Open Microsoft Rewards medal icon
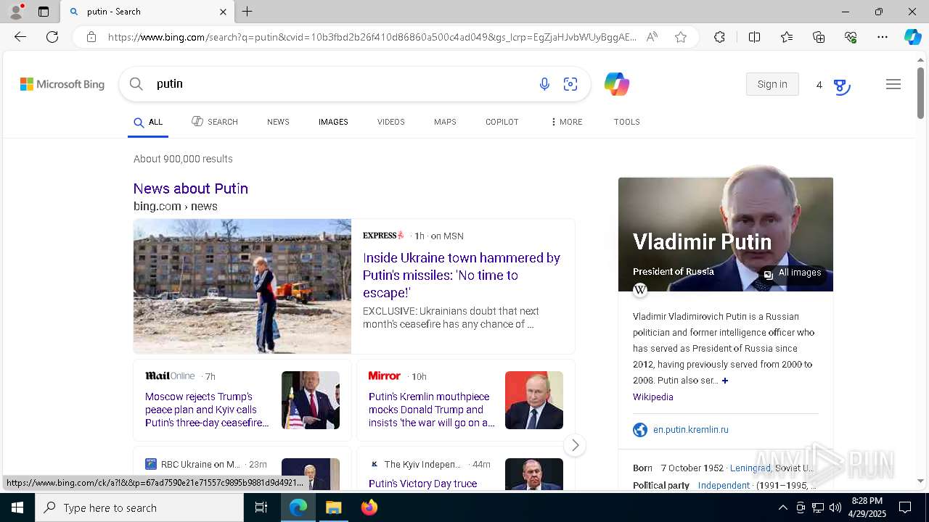This screenshot has width=929, height=522. 841,86
